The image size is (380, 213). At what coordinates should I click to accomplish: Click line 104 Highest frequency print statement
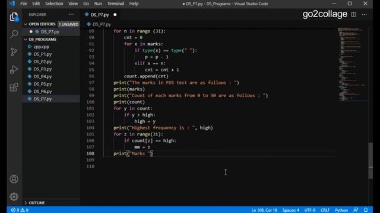click(163, 128)
